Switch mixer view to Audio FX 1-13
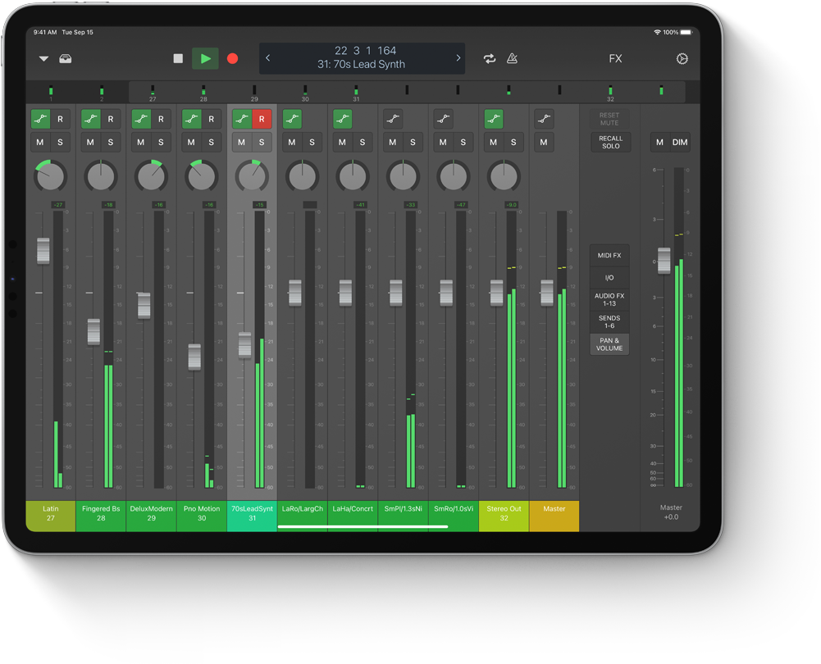This screenshot has height=664, width=821. click(x=609, y=300)
